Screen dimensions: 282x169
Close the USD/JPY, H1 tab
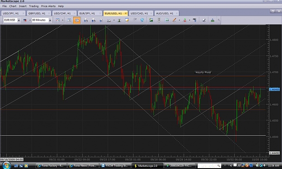tap(23, 14)
